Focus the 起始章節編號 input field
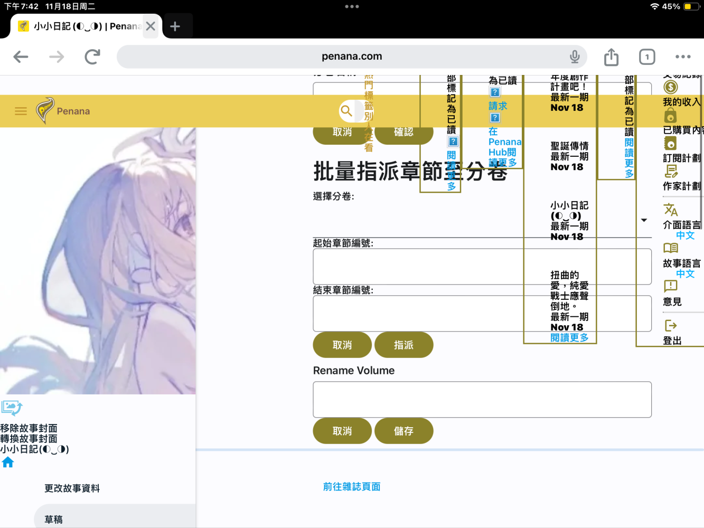 point(482,267)
